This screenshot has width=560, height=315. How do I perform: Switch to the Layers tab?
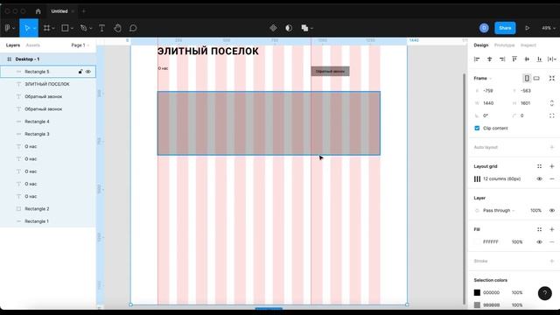click(x=13, y=45)
